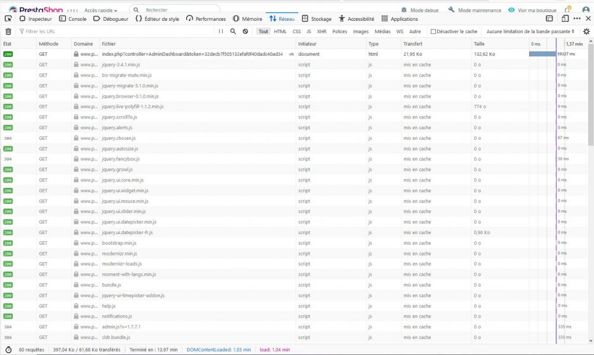The image size is (594, 355).
Task: Click 200 status badge for bundle.js
Action: 8,285
